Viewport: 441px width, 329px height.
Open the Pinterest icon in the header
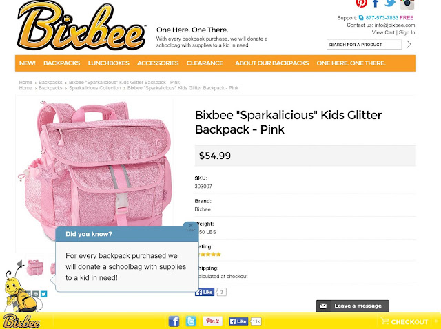tap(361, 3)
